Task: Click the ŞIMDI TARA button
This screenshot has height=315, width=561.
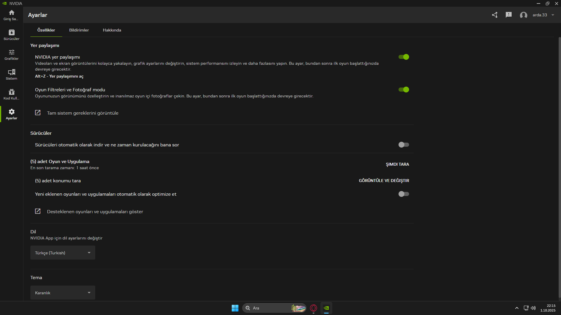Action: 397,164
